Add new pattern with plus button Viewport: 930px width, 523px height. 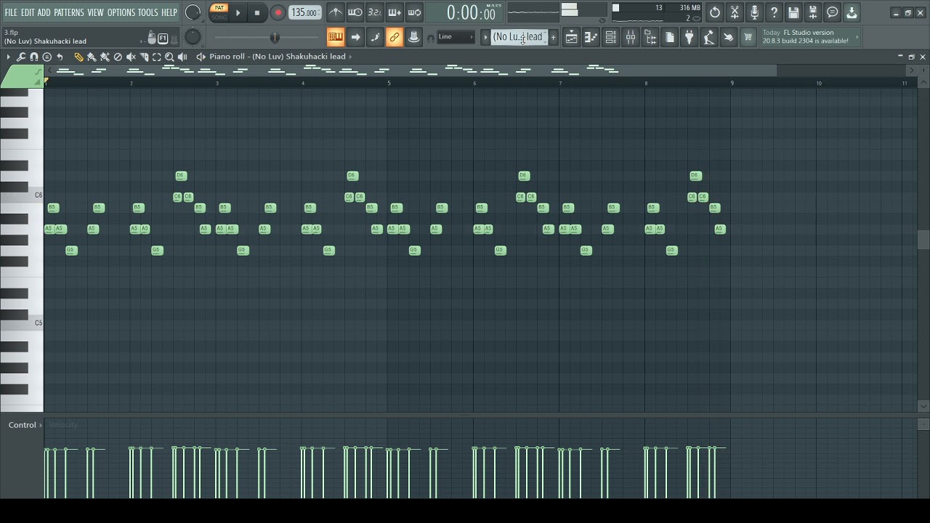pyautogui.click(x=553, y=37)
